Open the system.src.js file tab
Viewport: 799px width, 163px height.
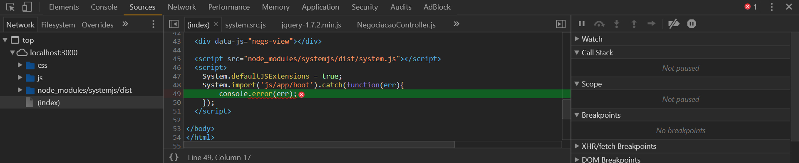point(246,25)
